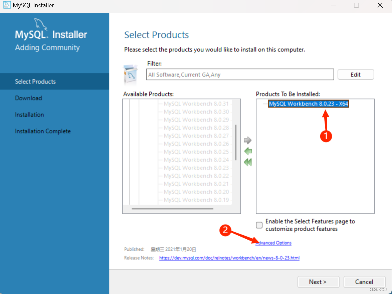The width and height of the screenshot is (392, 294).
Task: Go to the Installation Complete step
Action: point(43,131)
